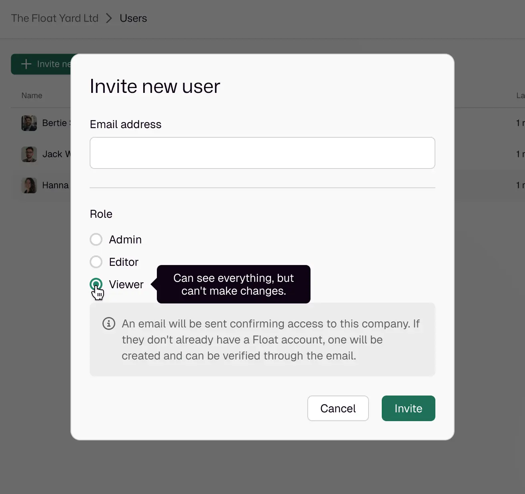Viewport: 525px width, 494px height.
Task: Click the Bertie user row name
Action: 56,123
